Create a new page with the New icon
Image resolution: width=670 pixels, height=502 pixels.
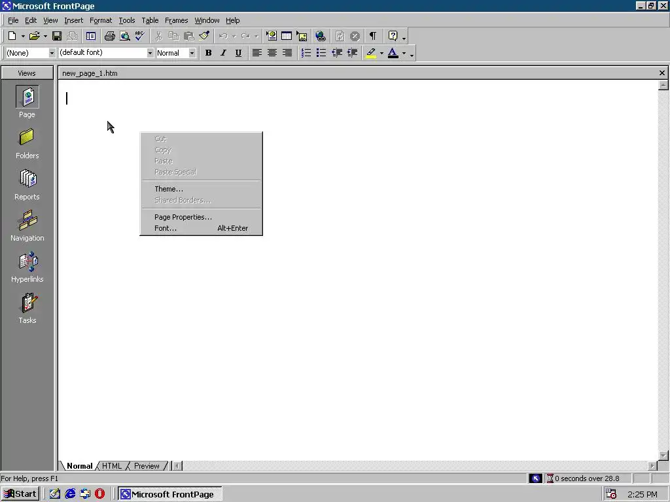pyautogui.click(x=12, y=37)
